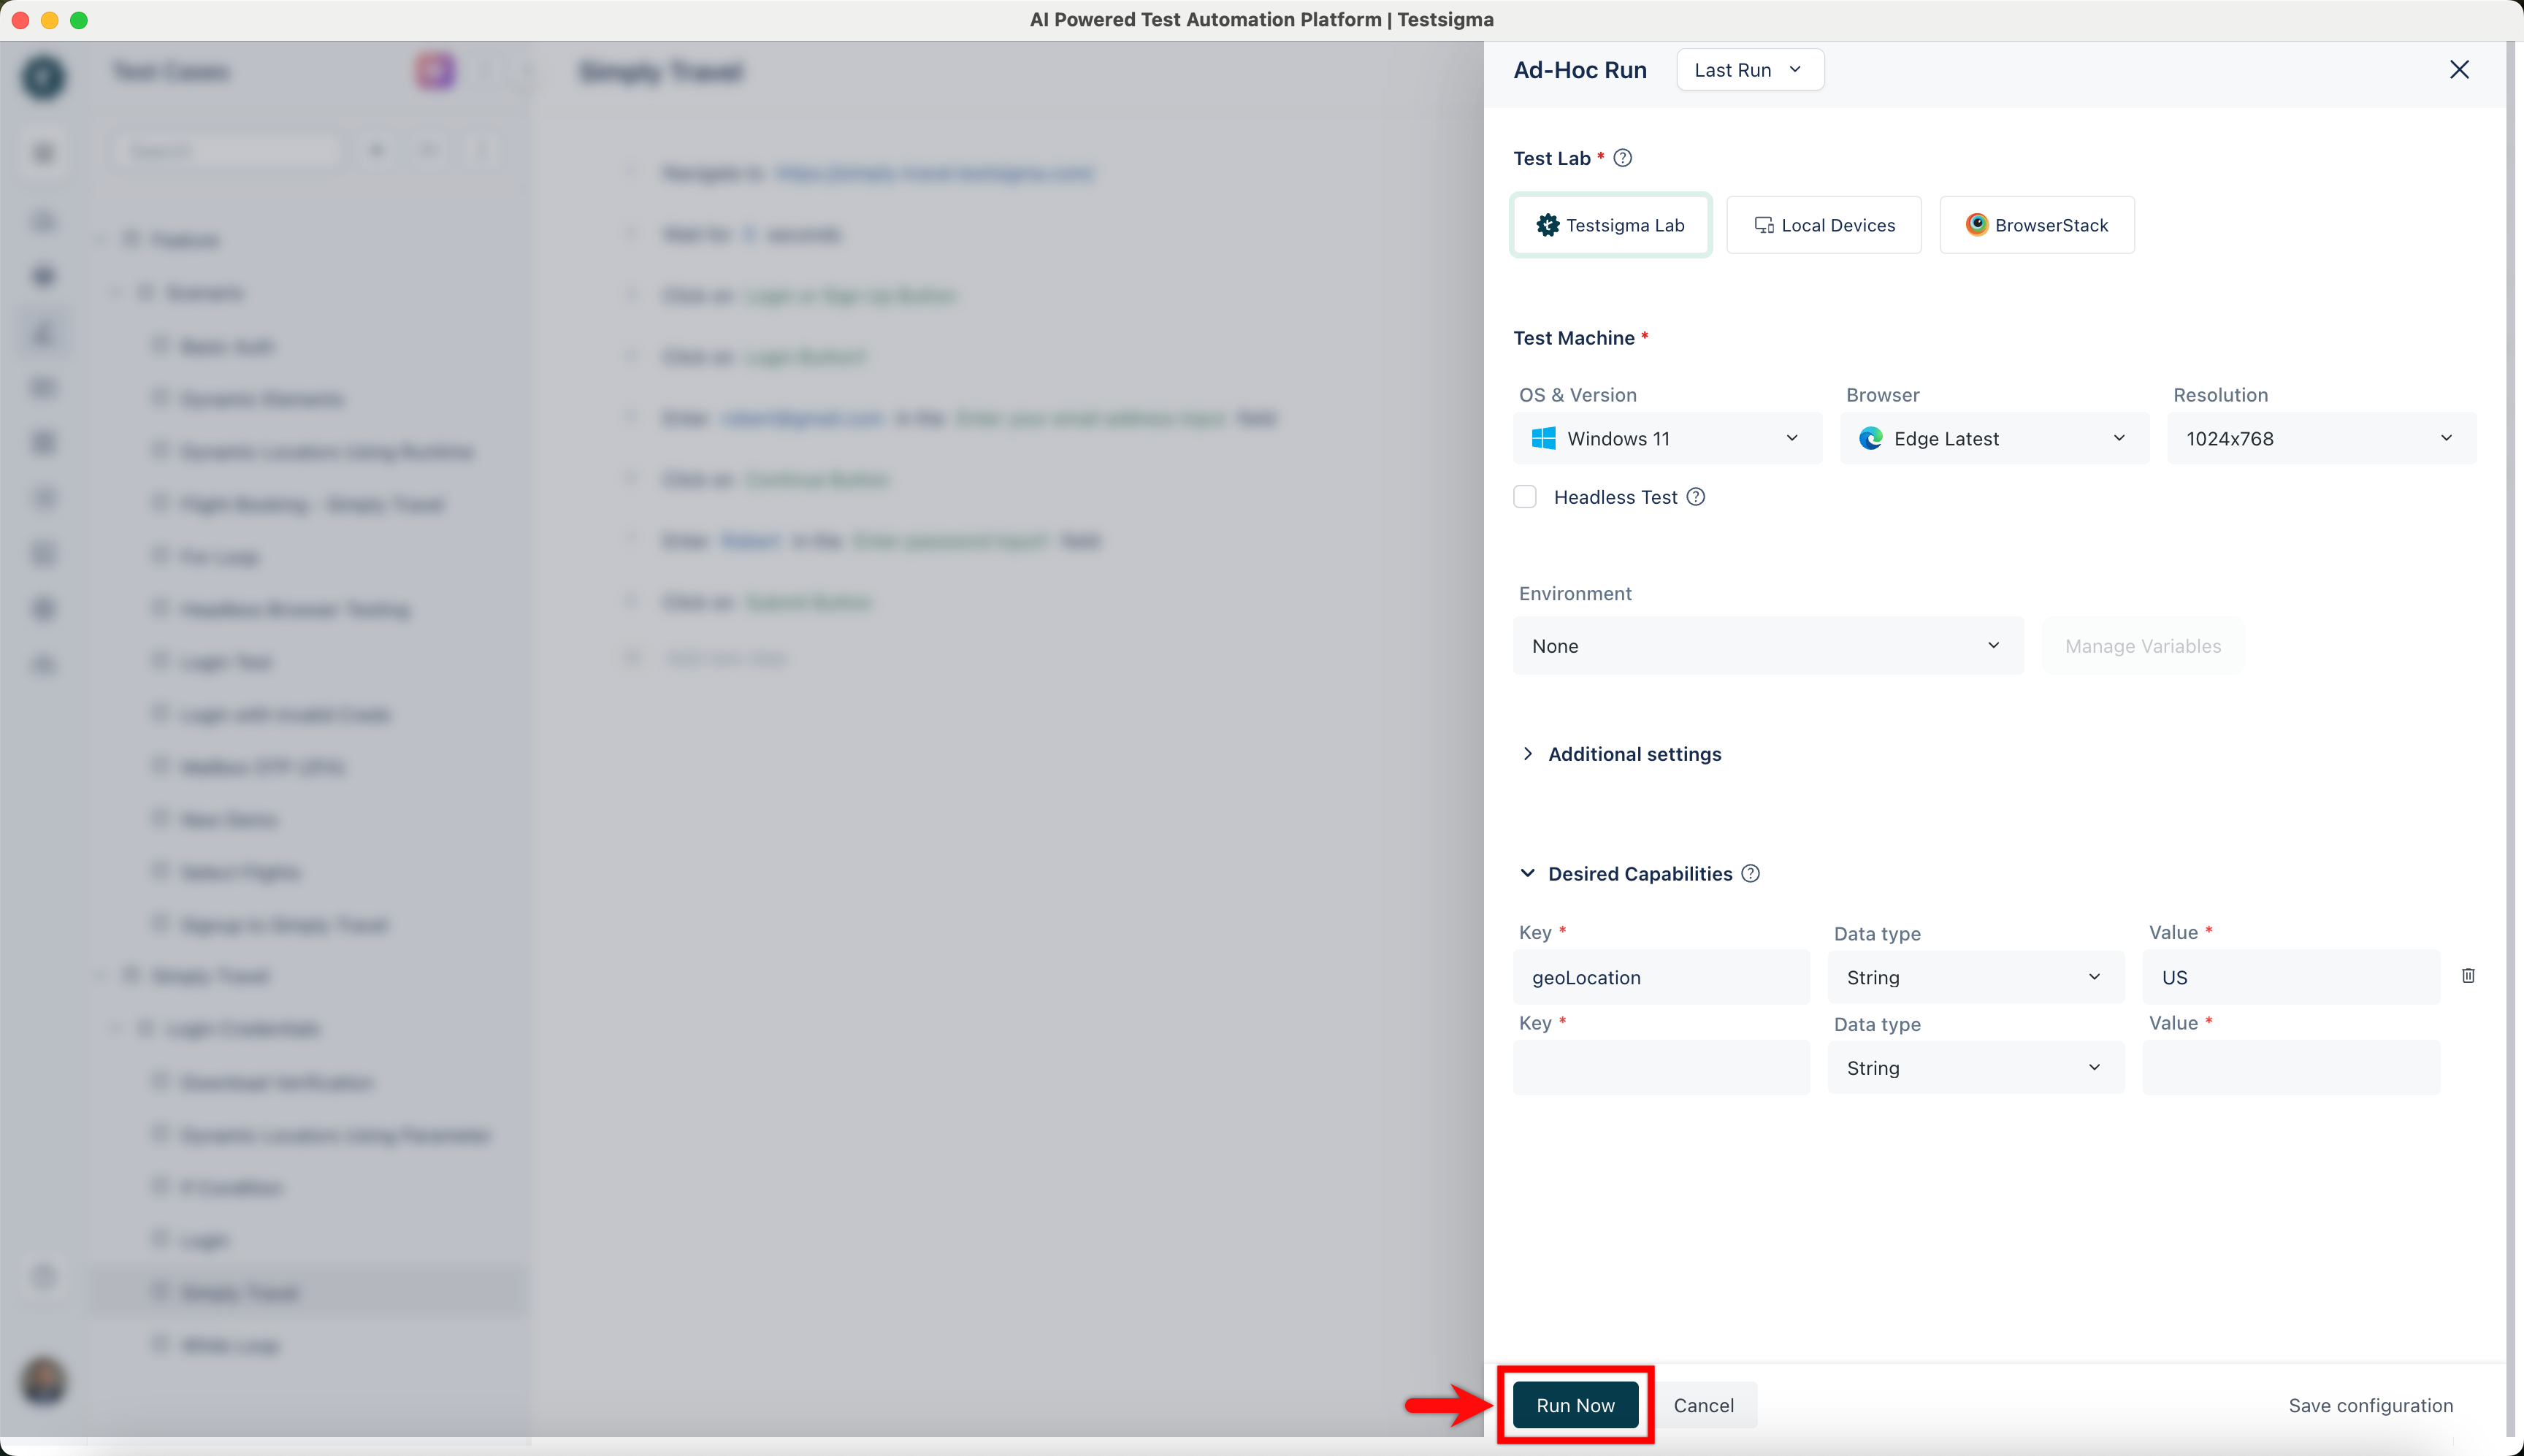Viewport: 2524px width, 1456px height.
Task: Click the empty Key field in the second capability row
Action: click(1661, 1068)
